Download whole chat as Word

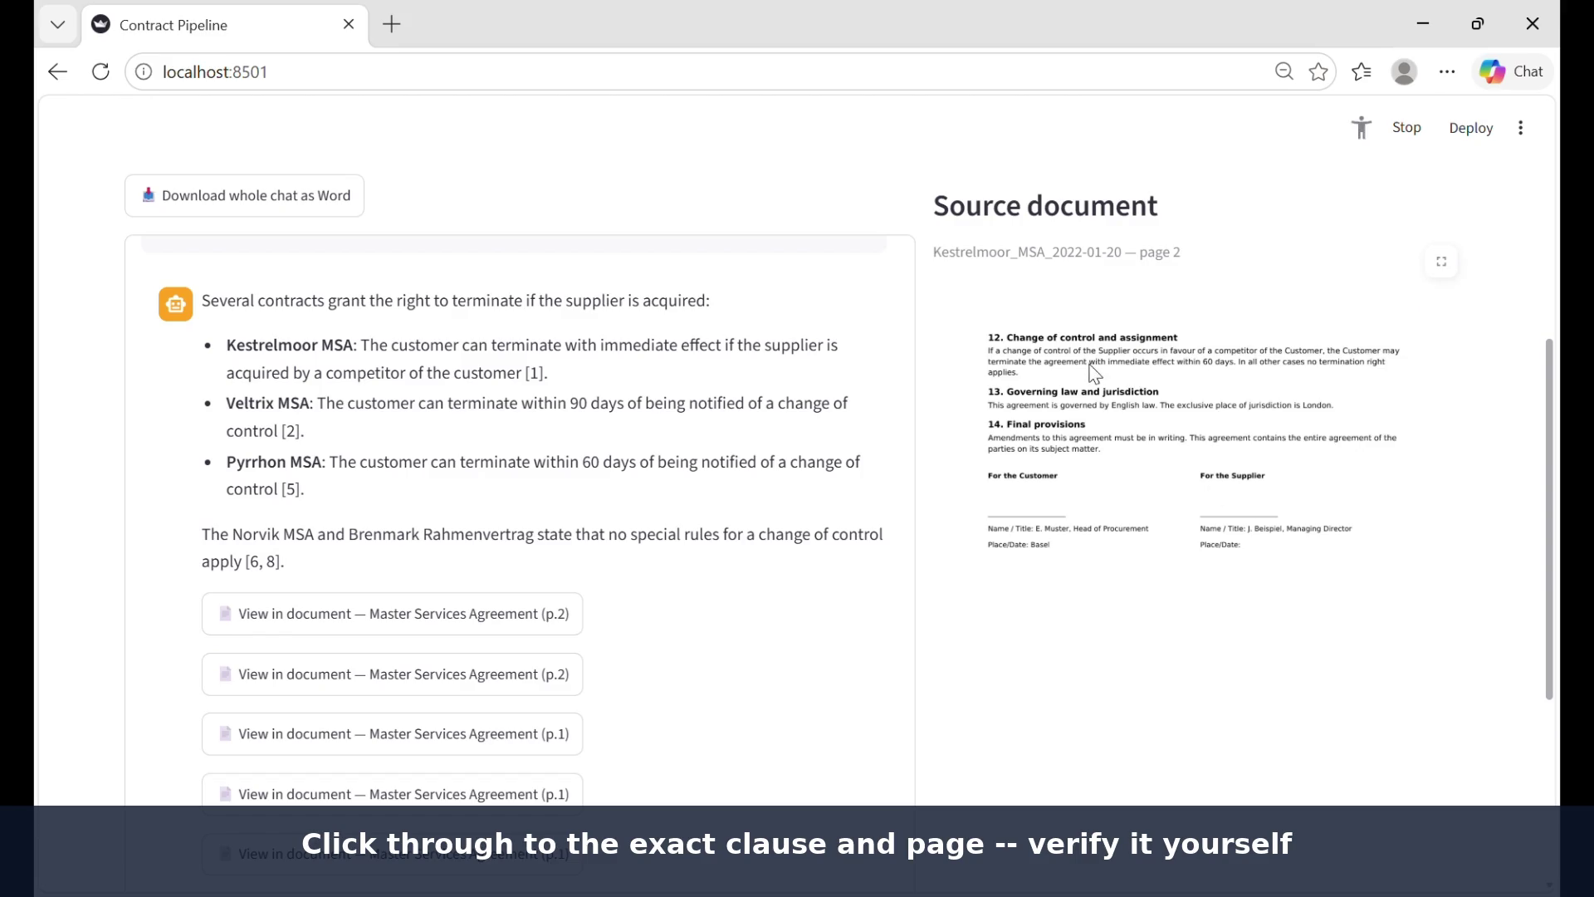pyautogui.click(x=244, y=195)
